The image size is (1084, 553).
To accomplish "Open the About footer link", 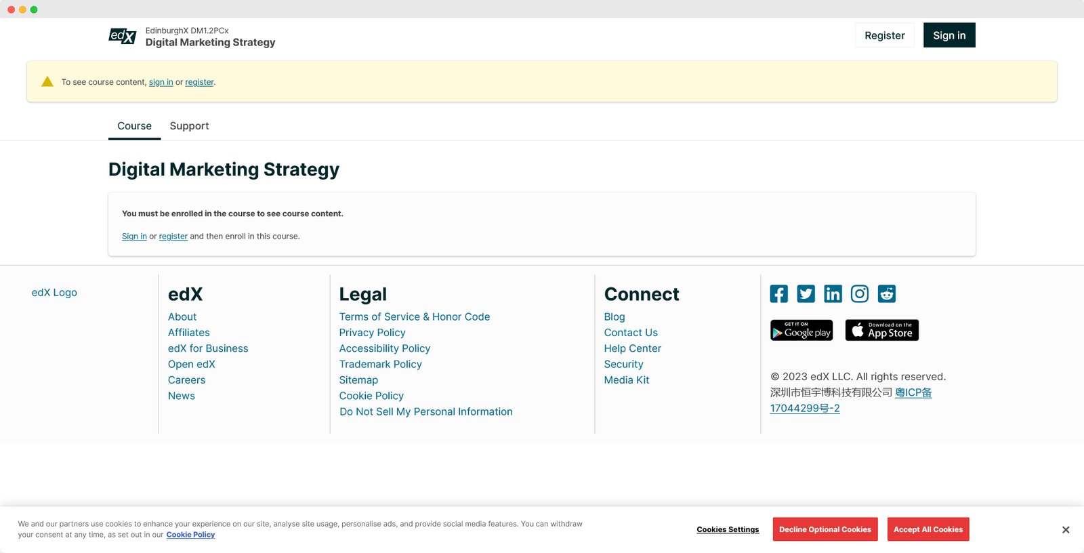I will 182,316.
